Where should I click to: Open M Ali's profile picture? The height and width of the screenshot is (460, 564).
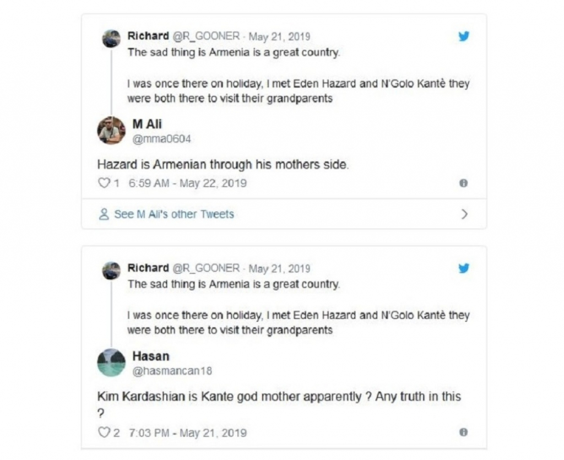(x=111, y=131)
